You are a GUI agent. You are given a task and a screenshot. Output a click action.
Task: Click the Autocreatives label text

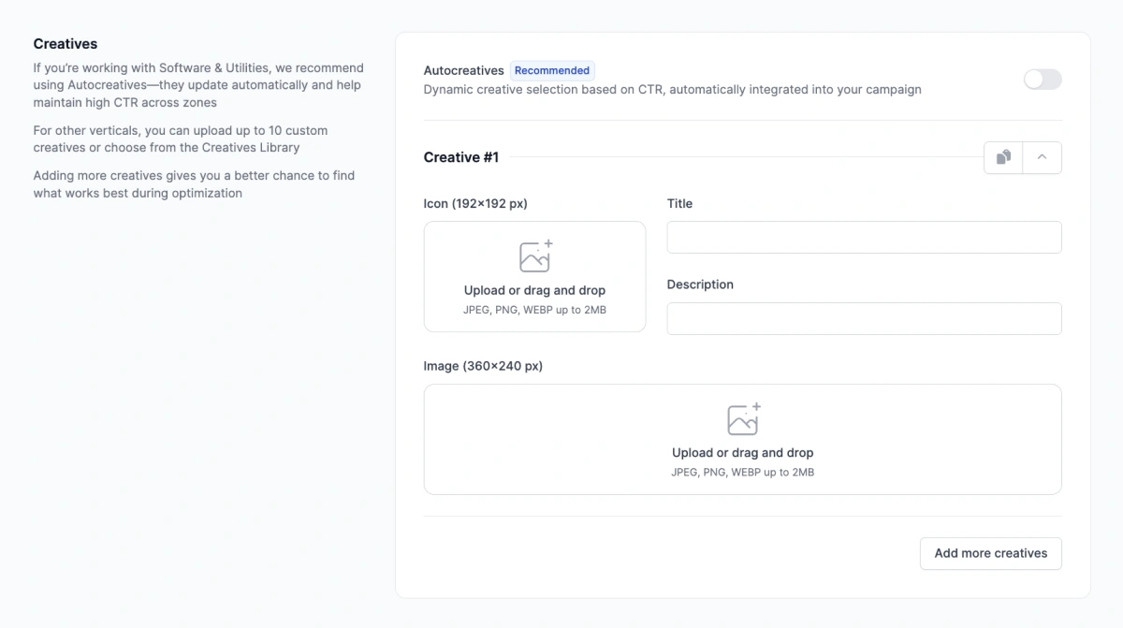point(463,70)
